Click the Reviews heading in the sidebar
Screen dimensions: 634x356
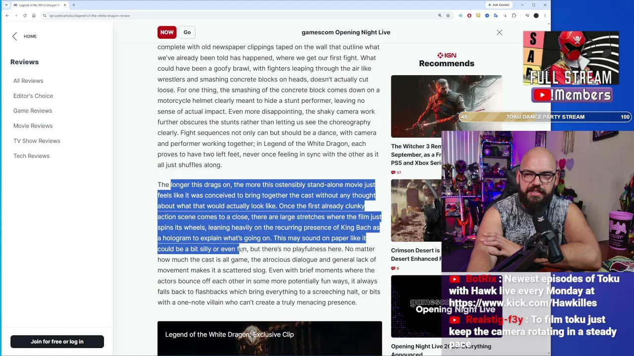[24, 62]
